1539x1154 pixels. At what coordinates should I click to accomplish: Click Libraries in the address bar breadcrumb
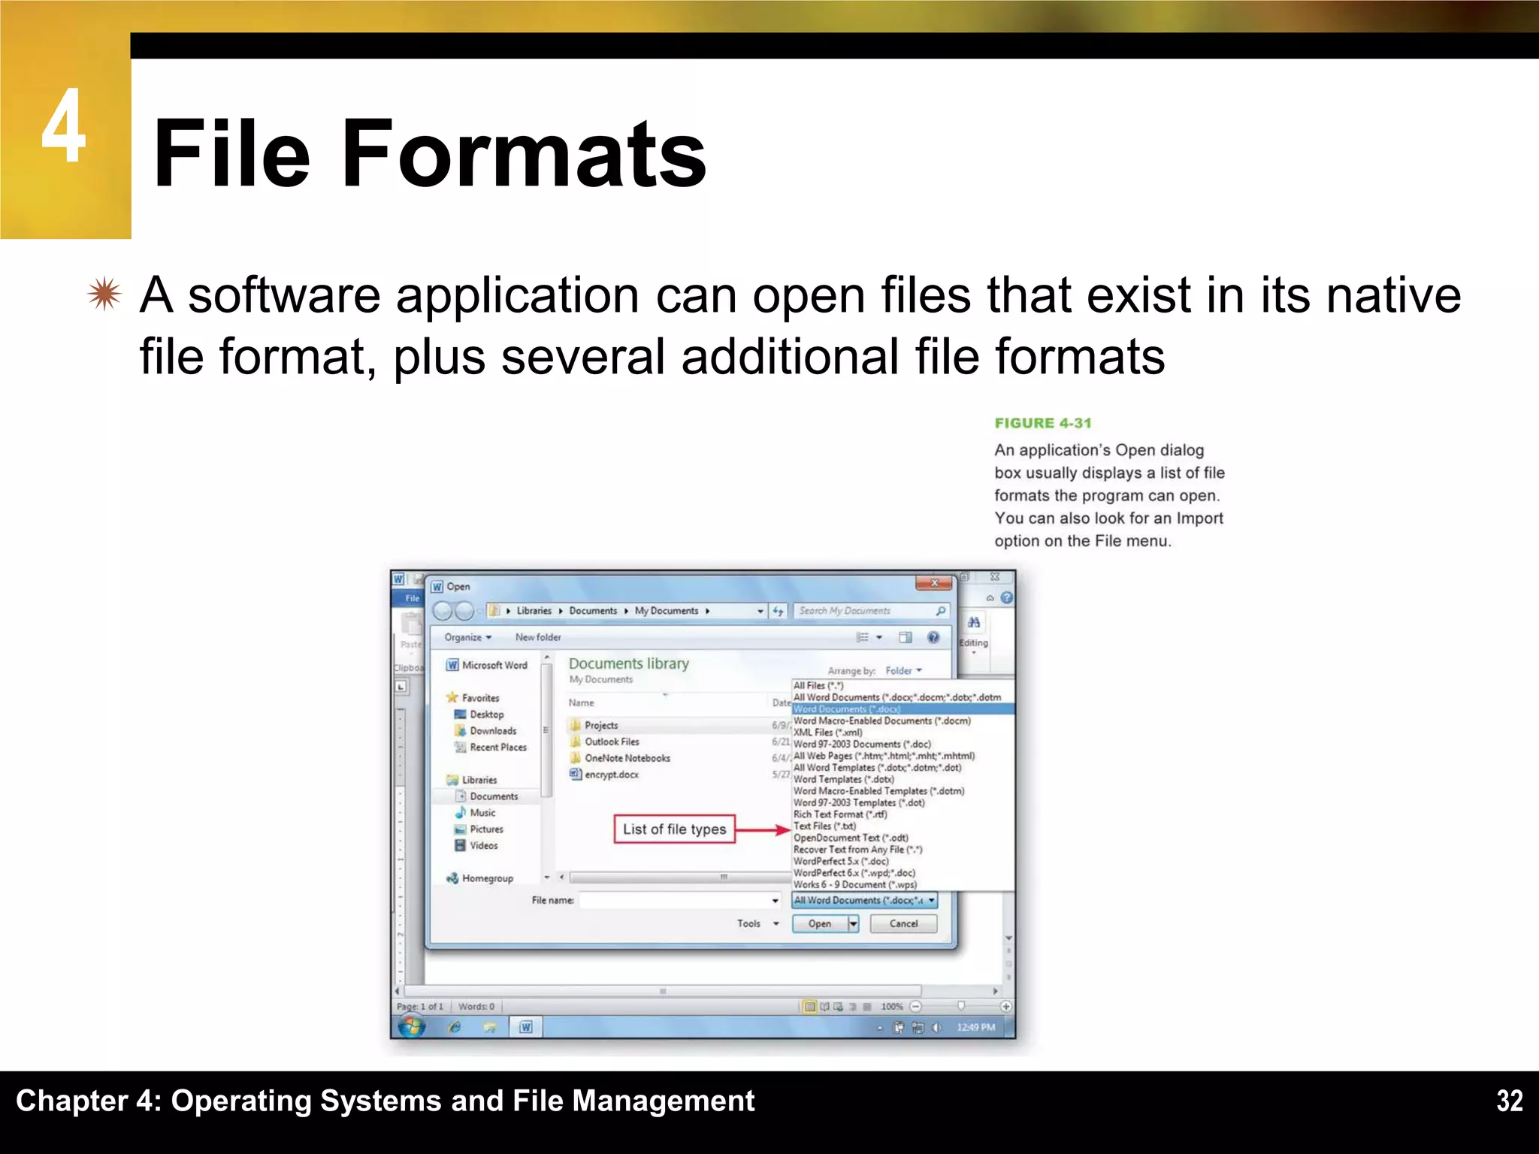(x=534, y=611)
